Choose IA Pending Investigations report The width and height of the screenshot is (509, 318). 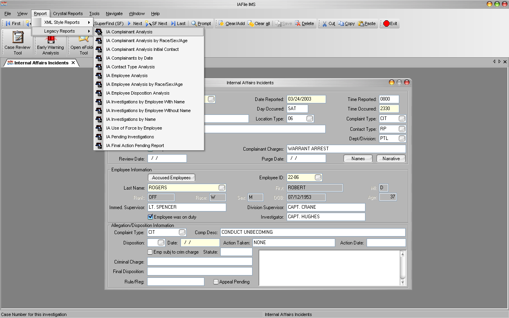[130, 137]
